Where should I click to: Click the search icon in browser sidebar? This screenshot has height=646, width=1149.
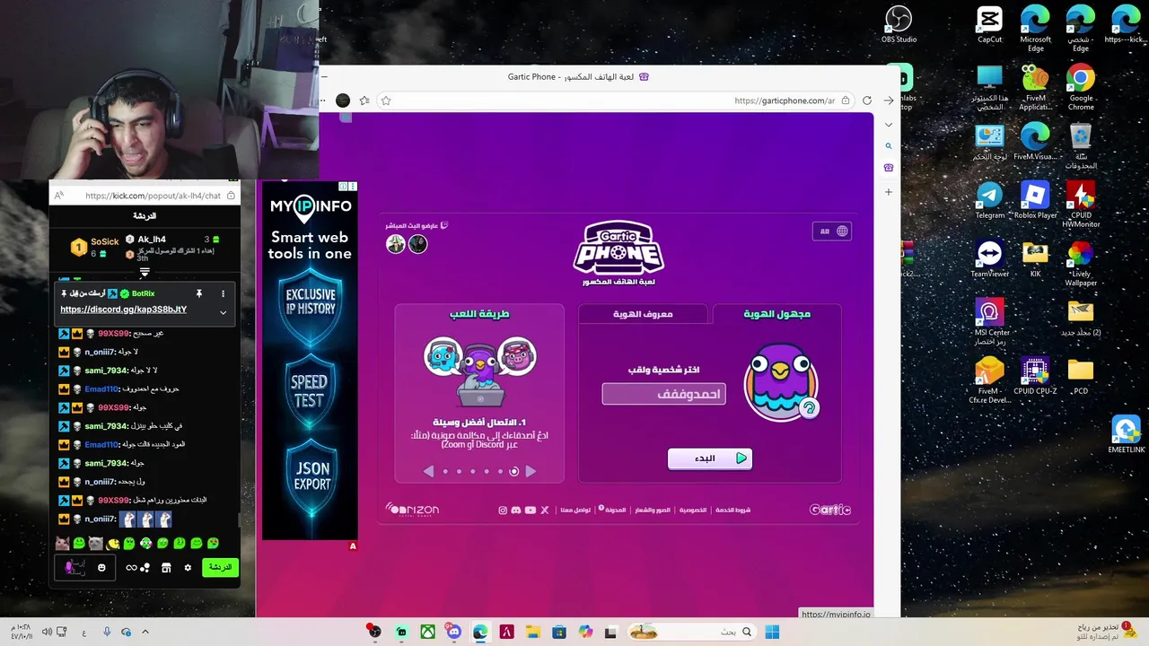889,145
